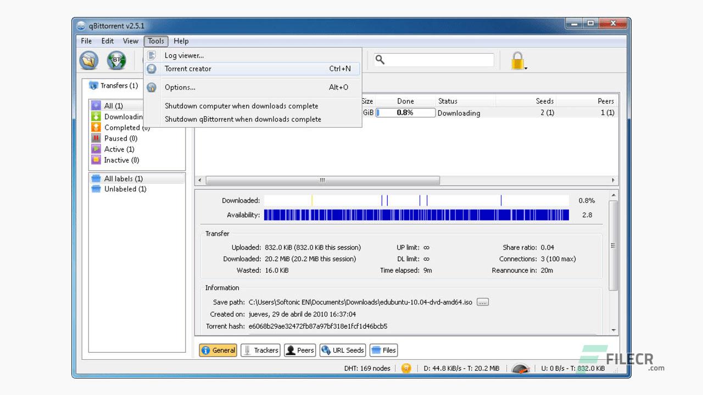Screen dimensions: 703x395
Task: Click the Transfers tab icon
Action: (x=93, y=86)
